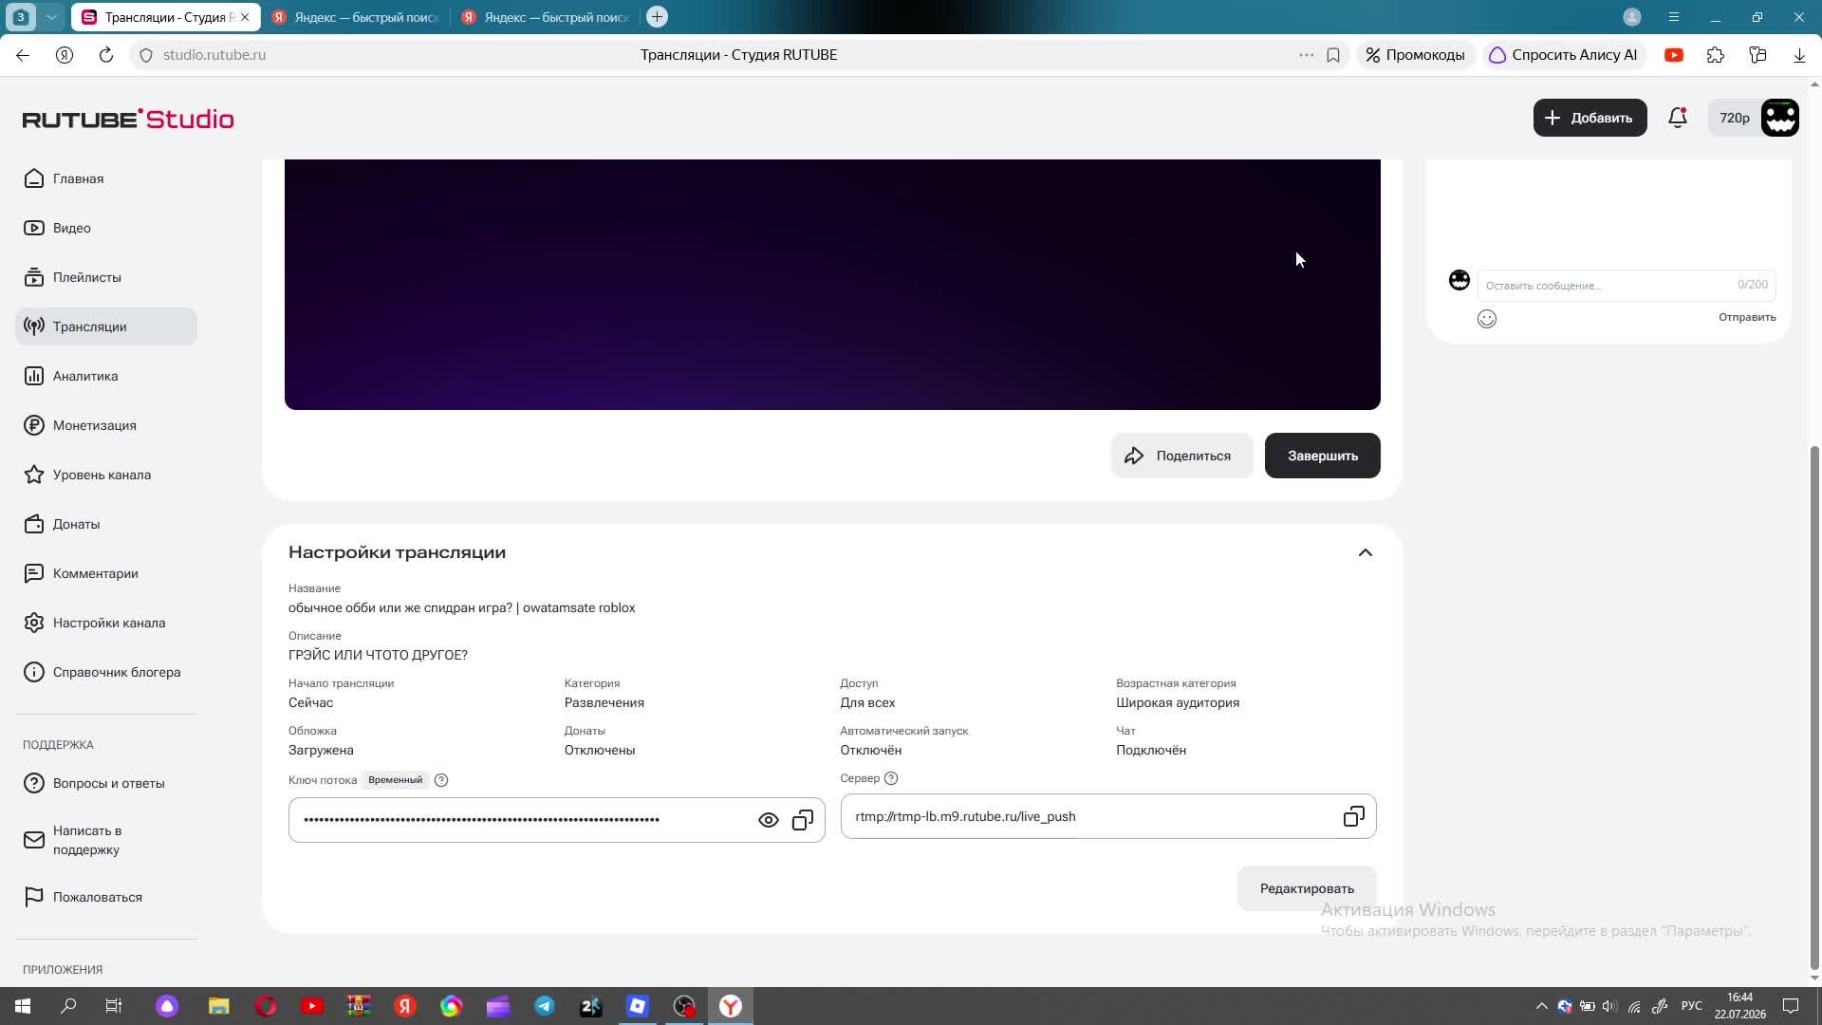
Task: Open the browser profile icon
Action: click(x=1632, y=17)
